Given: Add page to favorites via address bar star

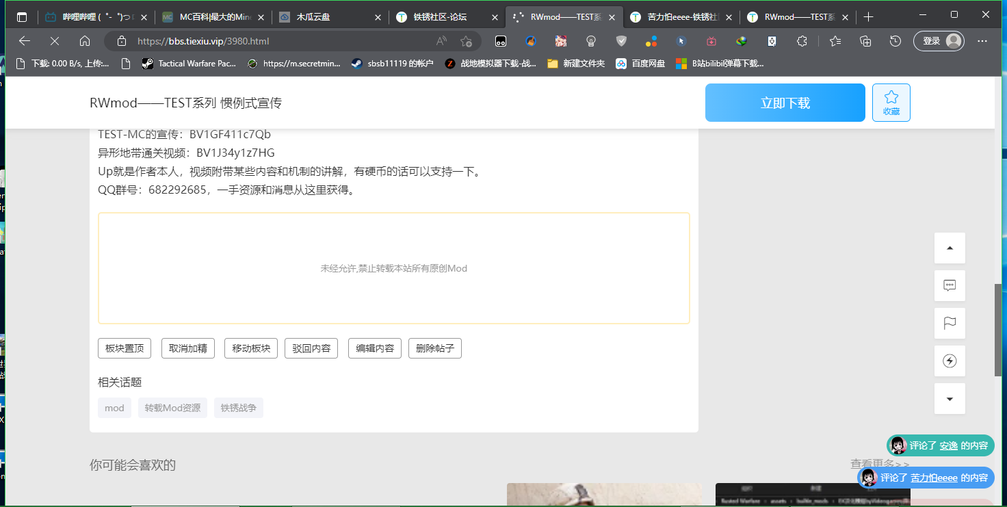Looking at the screenshot, I should (x=466, y=41).
